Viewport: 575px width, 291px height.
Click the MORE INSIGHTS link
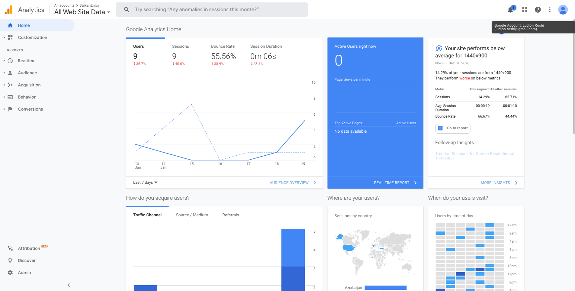point(495,183)
